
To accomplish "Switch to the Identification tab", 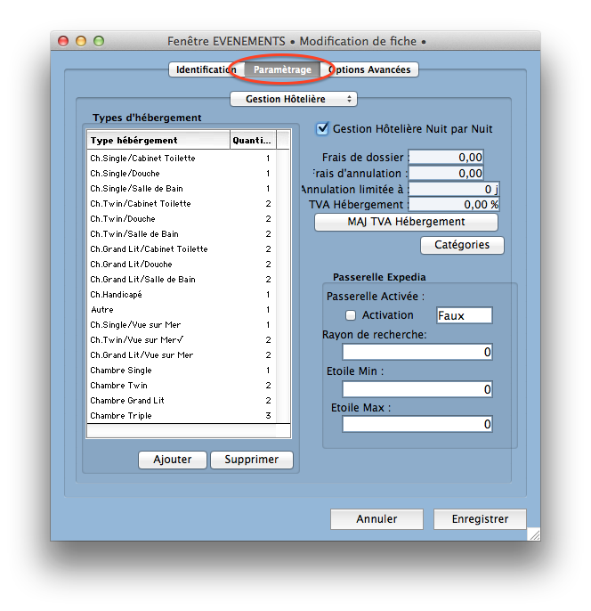I will [206, 69].
